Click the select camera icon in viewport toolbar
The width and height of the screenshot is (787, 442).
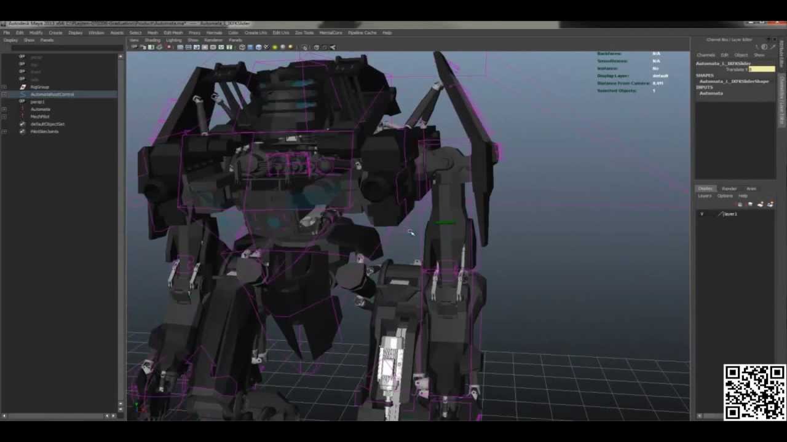click(133, 47)
